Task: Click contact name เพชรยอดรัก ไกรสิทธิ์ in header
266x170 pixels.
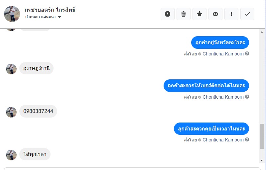Action: click(50, 10)
